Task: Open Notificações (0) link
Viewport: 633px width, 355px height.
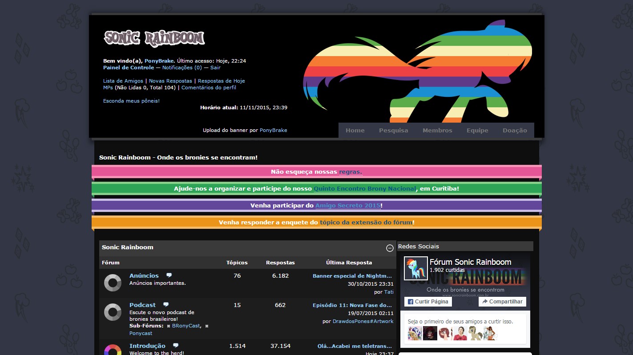Action: click(x=182, y=68)
